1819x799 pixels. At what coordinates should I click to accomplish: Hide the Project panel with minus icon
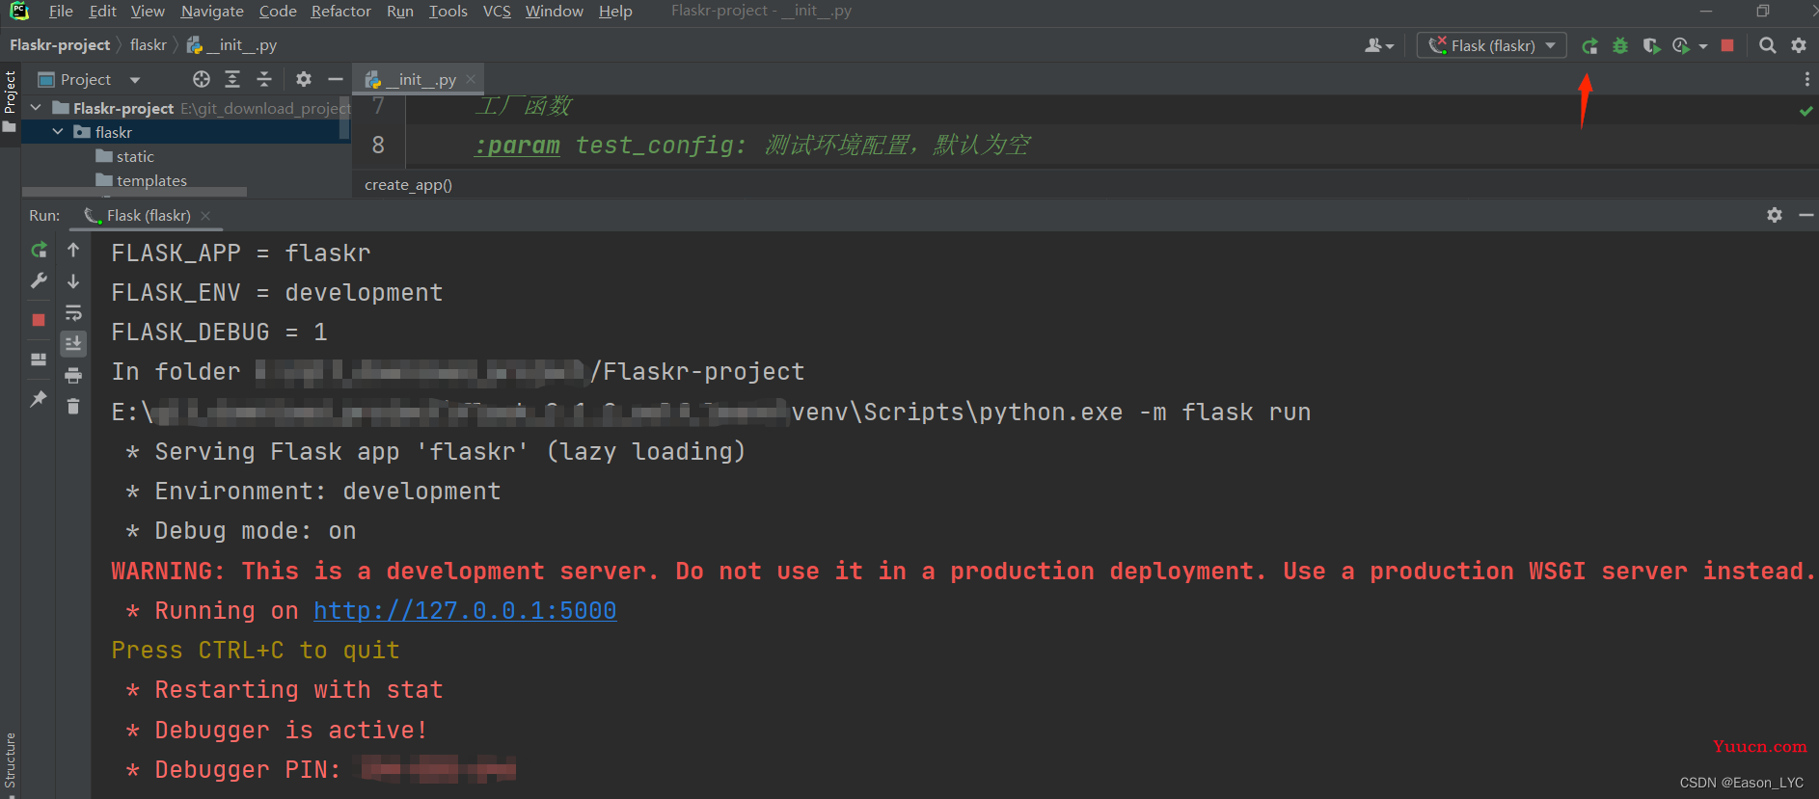point(335,79)
